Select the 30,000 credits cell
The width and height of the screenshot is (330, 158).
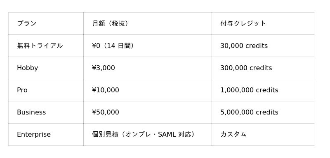point(263,46)
